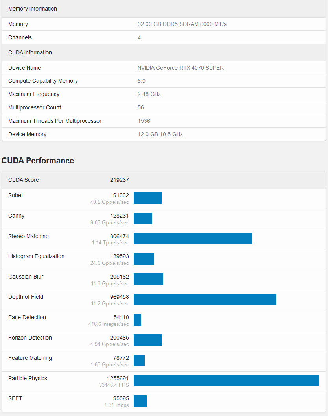The image size is (328, 416).
Task: Click the Horizon Detection label
Action: 30,338
